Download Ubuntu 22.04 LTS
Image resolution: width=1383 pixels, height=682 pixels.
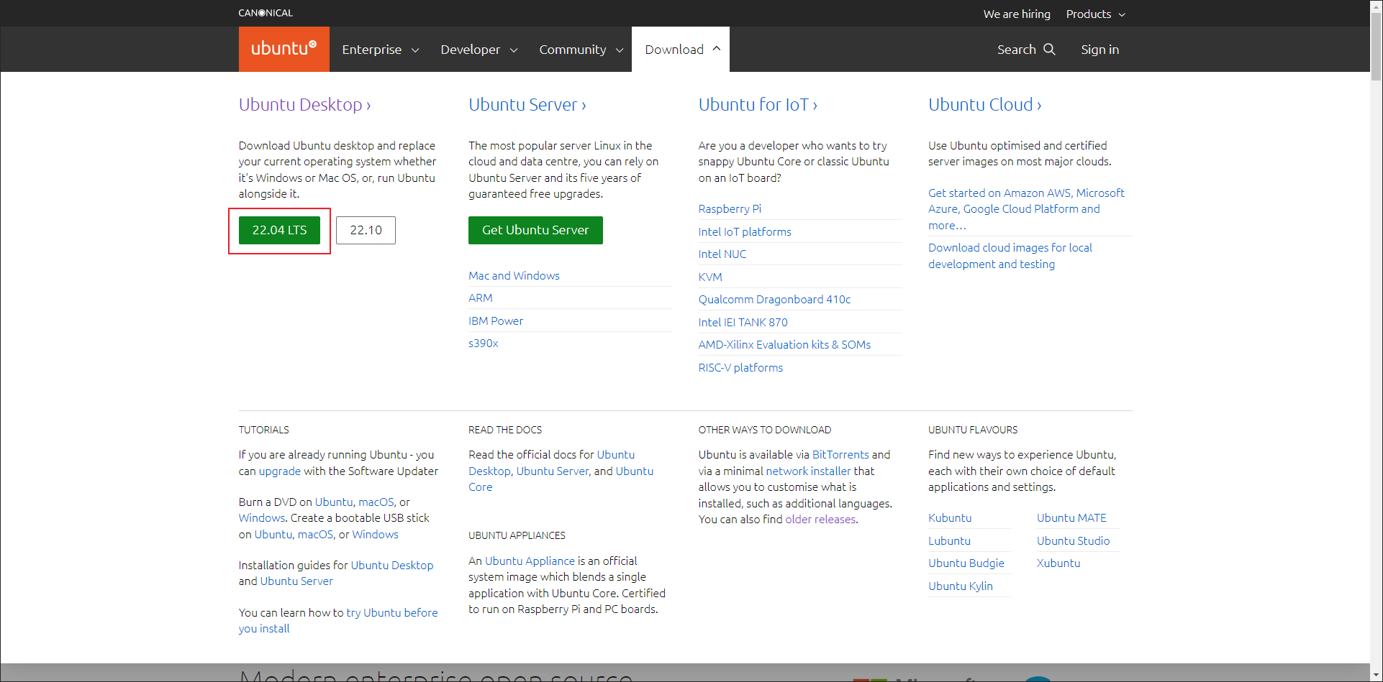tap(279, 230)
